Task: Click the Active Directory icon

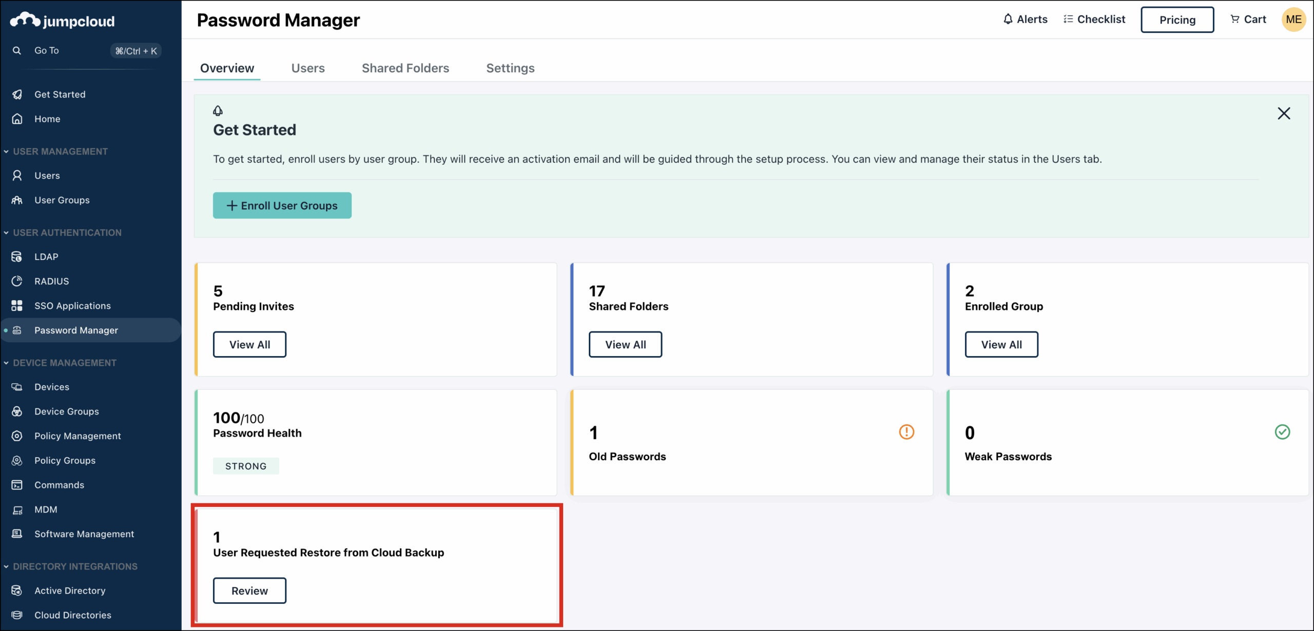Action: 17,590
